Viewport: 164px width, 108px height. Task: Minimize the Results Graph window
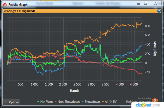(139, 4)
